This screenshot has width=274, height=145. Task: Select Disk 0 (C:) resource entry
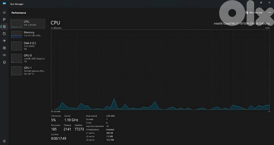click(28, 46)
